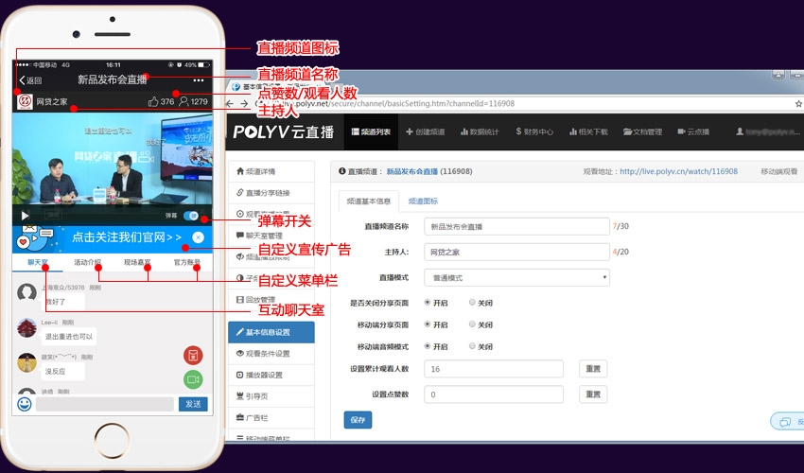The image size is (804, 473).
Task: Open 直播分享链接 in the sidebar
Action: point(271,193)
